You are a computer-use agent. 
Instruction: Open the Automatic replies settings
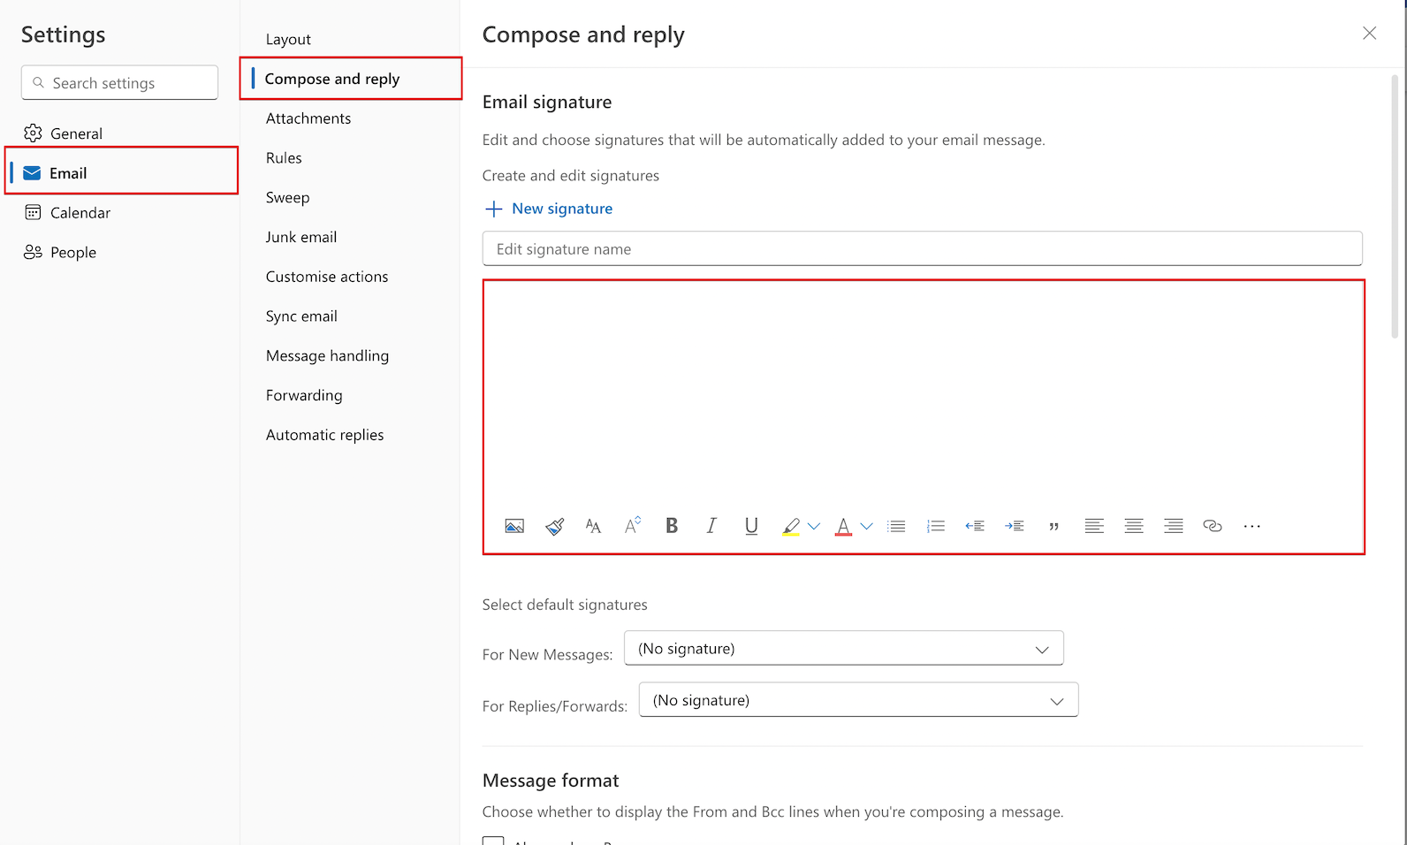point(324,435)
